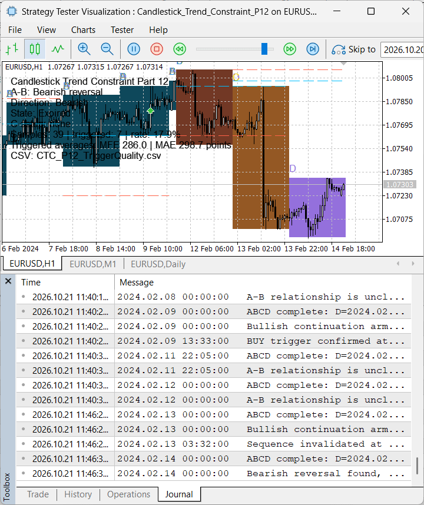This screenshot has height=505, width=424.
Task: Maximize the Strategy Tester window
Action: [x=371, y=12]
